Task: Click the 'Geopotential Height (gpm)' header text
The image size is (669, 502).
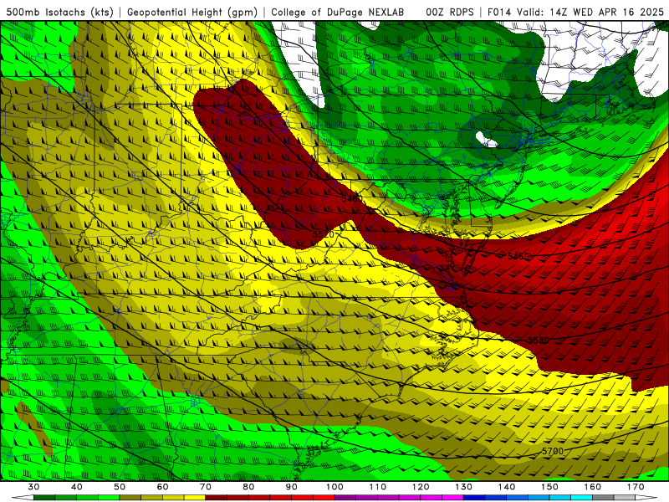Action: 192,13
